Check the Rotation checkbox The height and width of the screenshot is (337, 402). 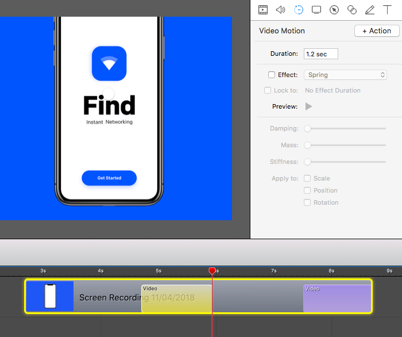click(x=307, y=202)
